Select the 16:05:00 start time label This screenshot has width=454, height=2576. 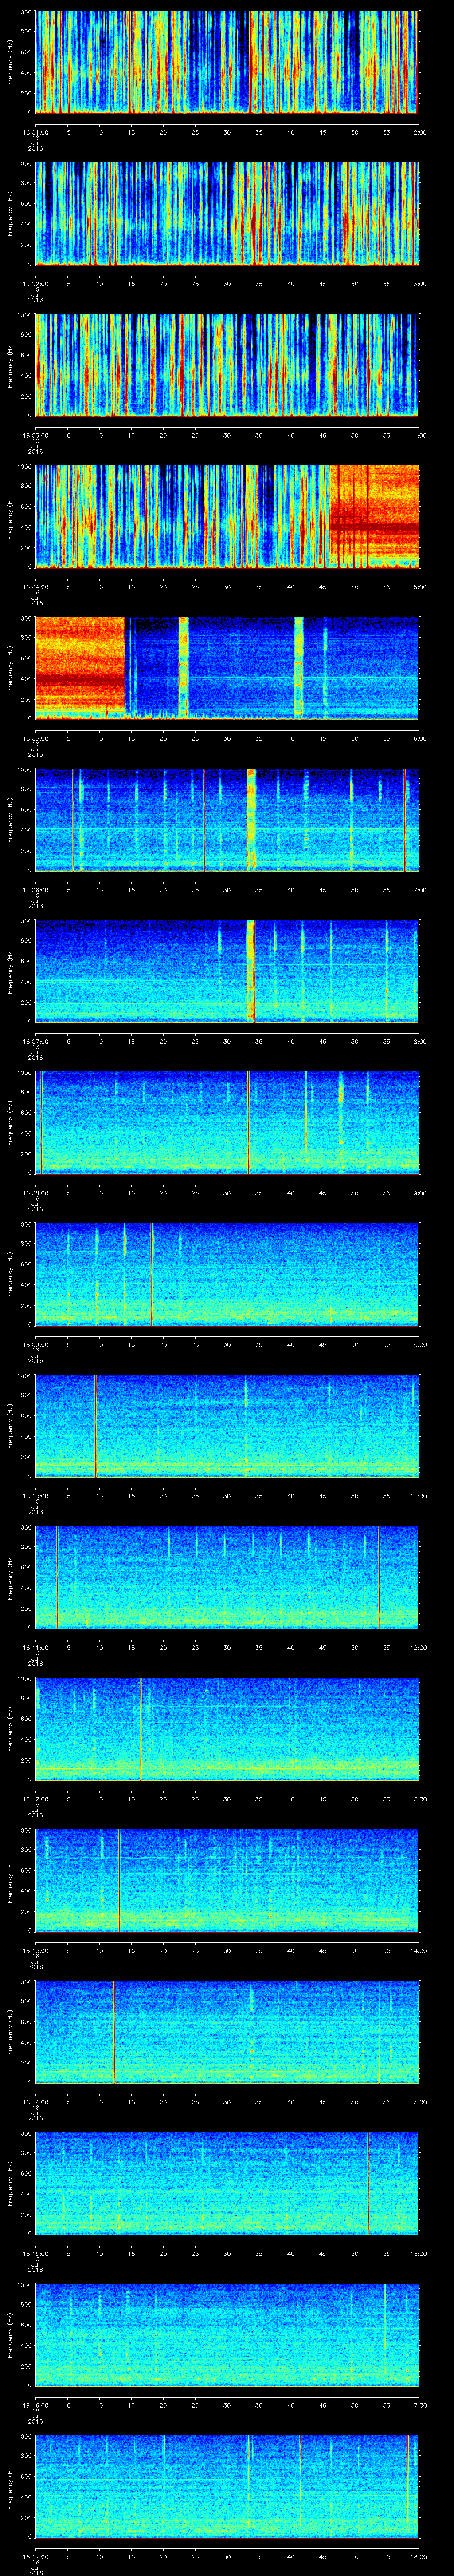36,738
